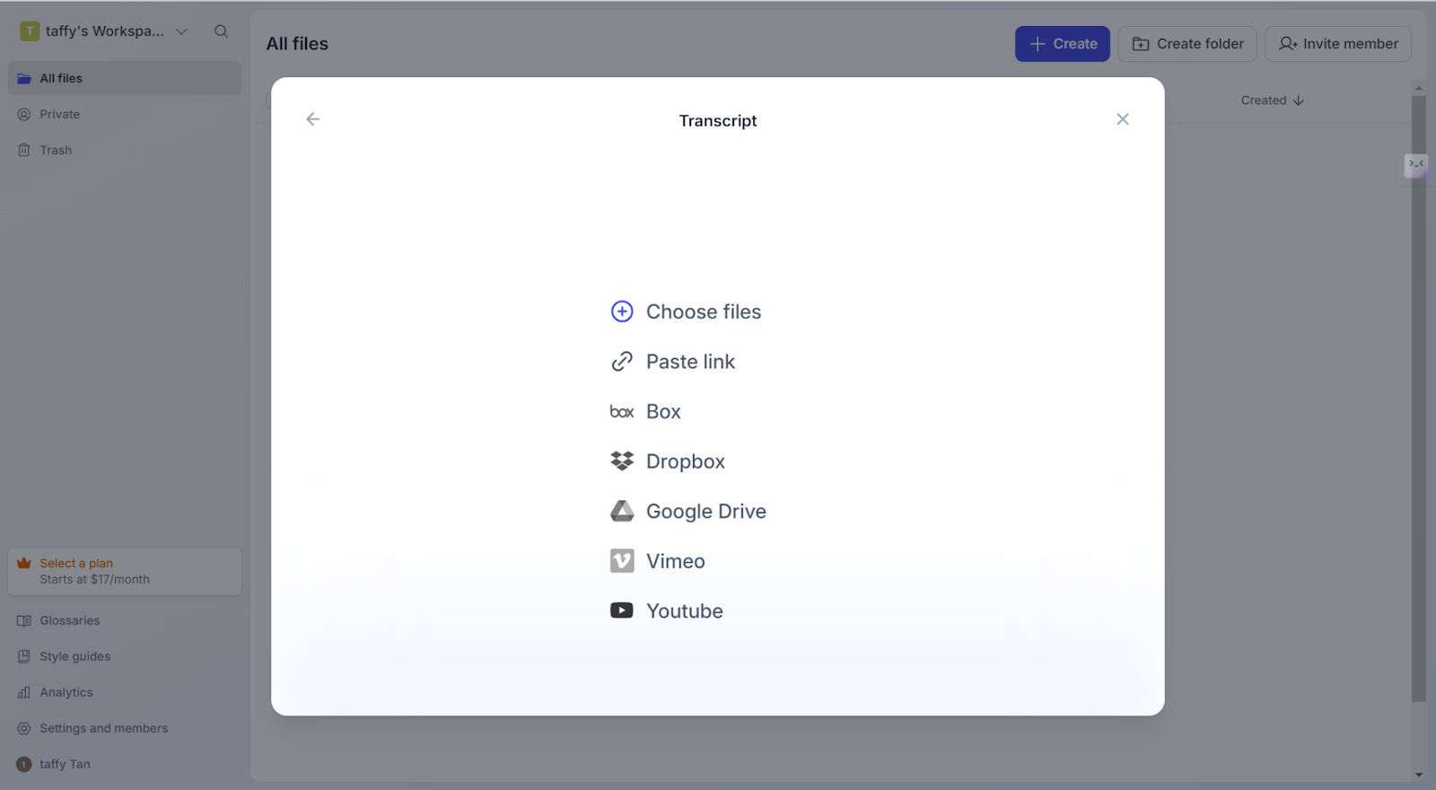Image resolution: width=1436 pixels, height=790 pixels.
Task: Click the Transcript dialog title
Action: (x=718, y=120)
